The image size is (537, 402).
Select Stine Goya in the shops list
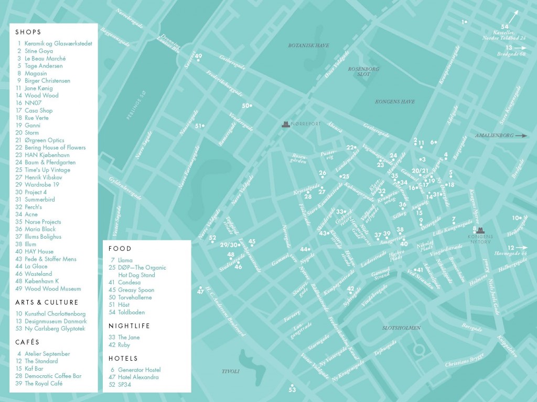(38, 51)
